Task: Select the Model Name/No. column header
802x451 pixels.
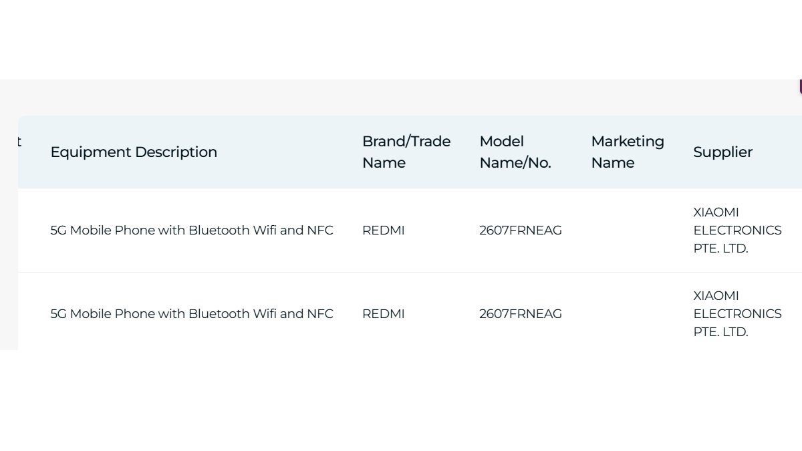Action: (515, 152)
